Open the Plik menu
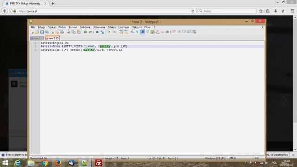Image resolution: width=297 pixels, height=167 pixels. click(32, 27)
